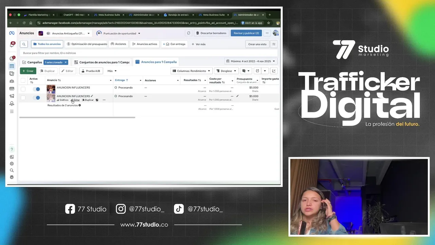Open the Acciones column header dropdown arrow

point(178,80)
